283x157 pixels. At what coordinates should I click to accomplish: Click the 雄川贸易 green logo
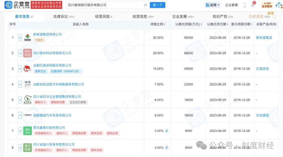(28, 148)
